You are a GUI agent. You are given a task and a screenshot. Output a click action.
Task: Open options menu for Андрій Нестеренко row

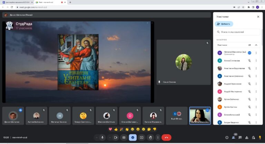256,92
